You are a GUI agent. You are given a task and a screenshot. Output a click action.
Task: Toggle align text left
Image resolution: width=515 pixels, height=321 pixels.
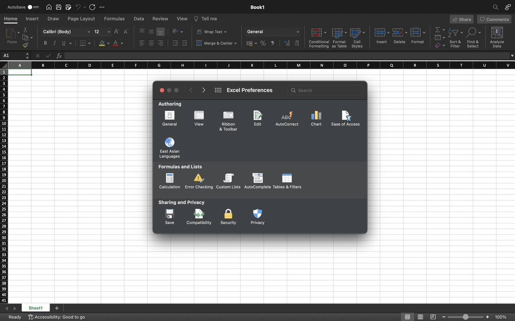tap(142, 43)
